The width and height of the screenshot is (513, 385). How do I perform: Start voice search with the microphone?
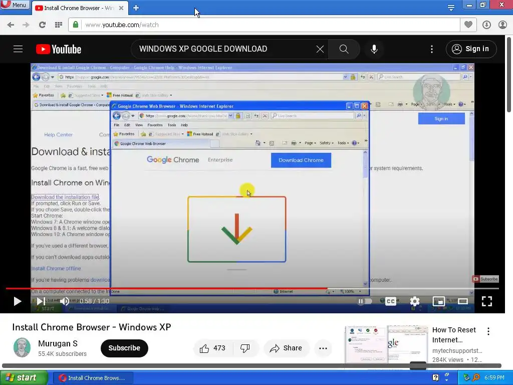point(374,49)
